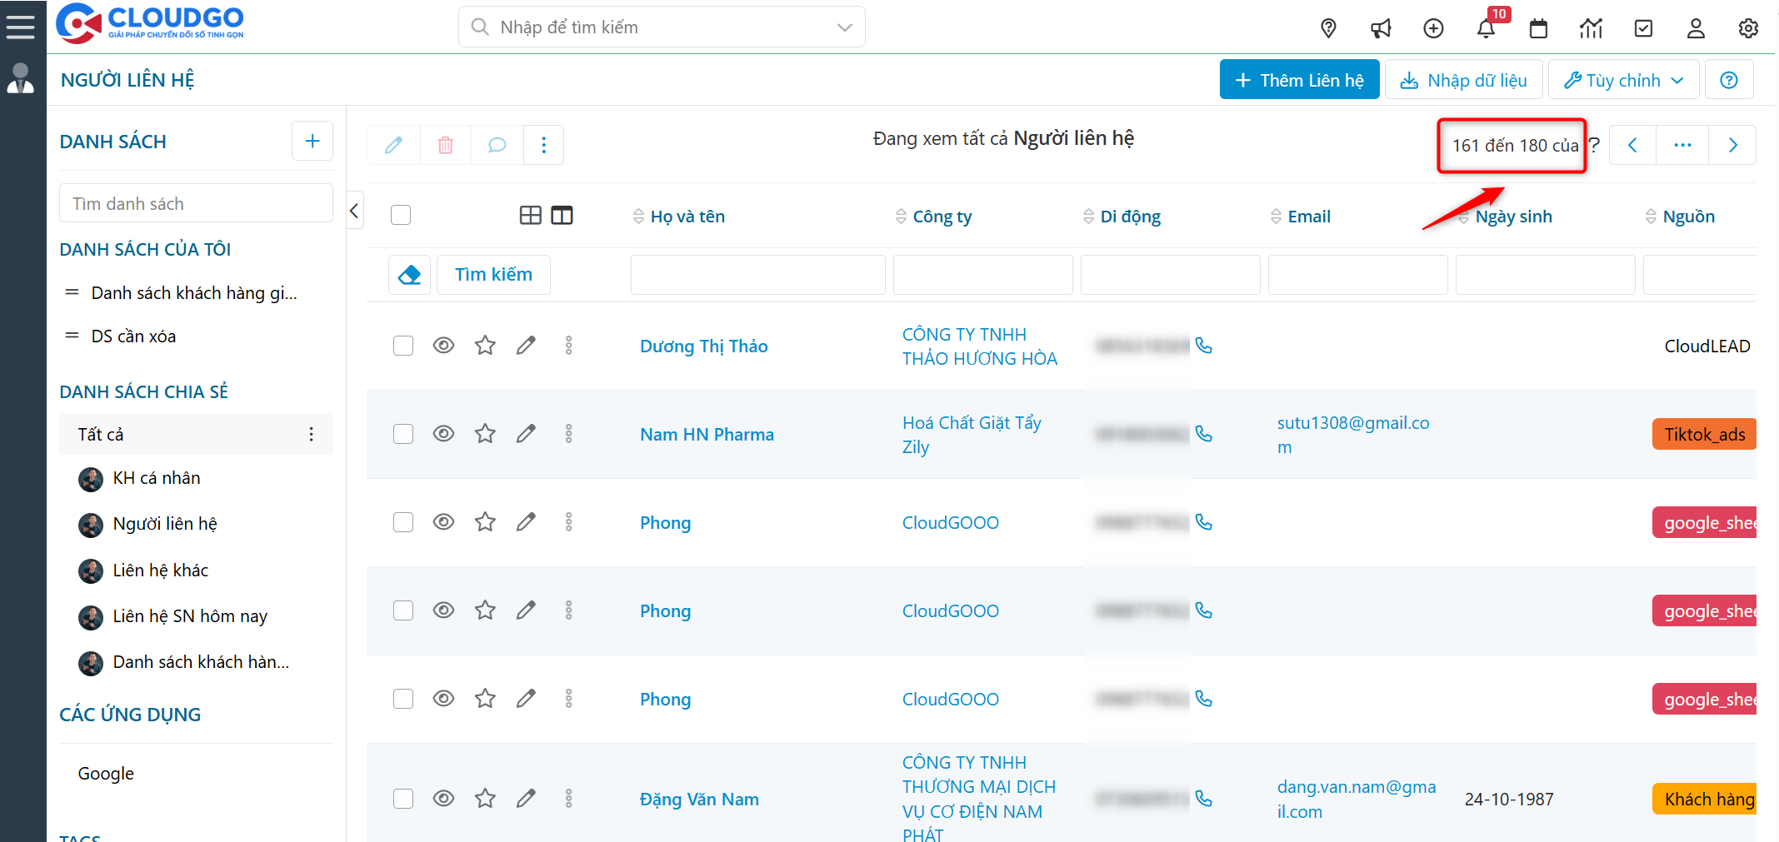Toggle the select-all checkbox in header

pyautogui.click(x=401, y=216)
